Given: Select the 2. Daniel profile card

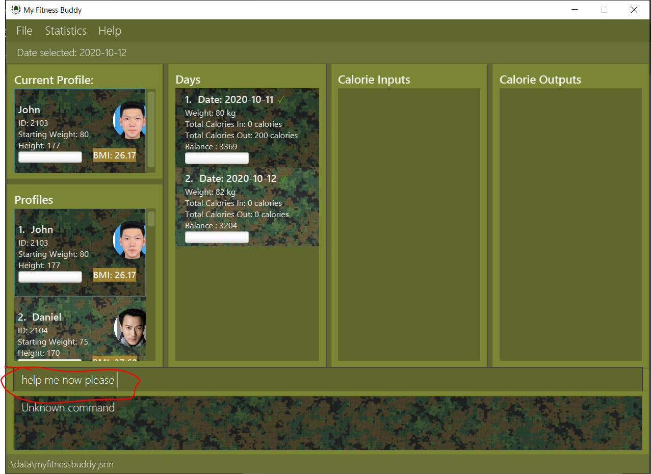Looking at the screenshot, I should point(80,329).
